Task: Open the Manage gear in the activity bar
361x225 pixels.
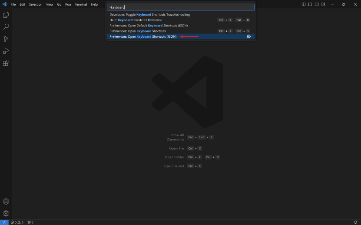Action: click(6, 213)
